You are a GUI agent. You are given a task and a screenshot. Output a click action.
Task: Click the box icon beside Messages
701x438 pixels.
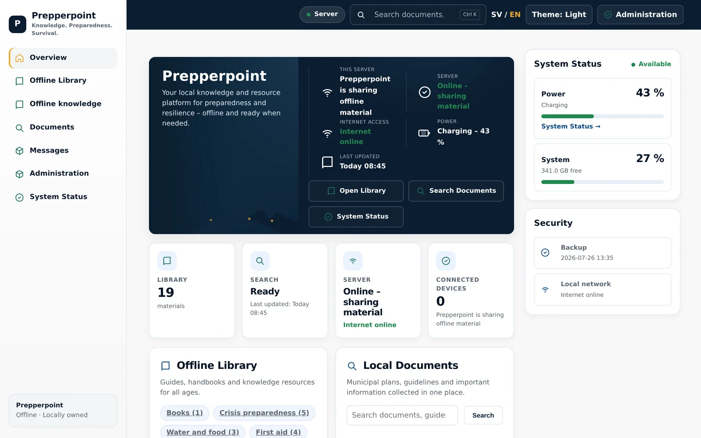pos(19,151)
